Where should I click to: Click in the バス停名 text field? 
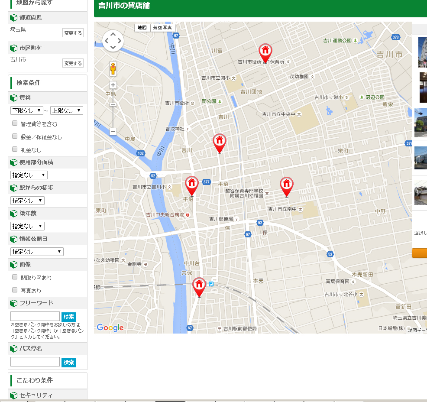[35, 362]
